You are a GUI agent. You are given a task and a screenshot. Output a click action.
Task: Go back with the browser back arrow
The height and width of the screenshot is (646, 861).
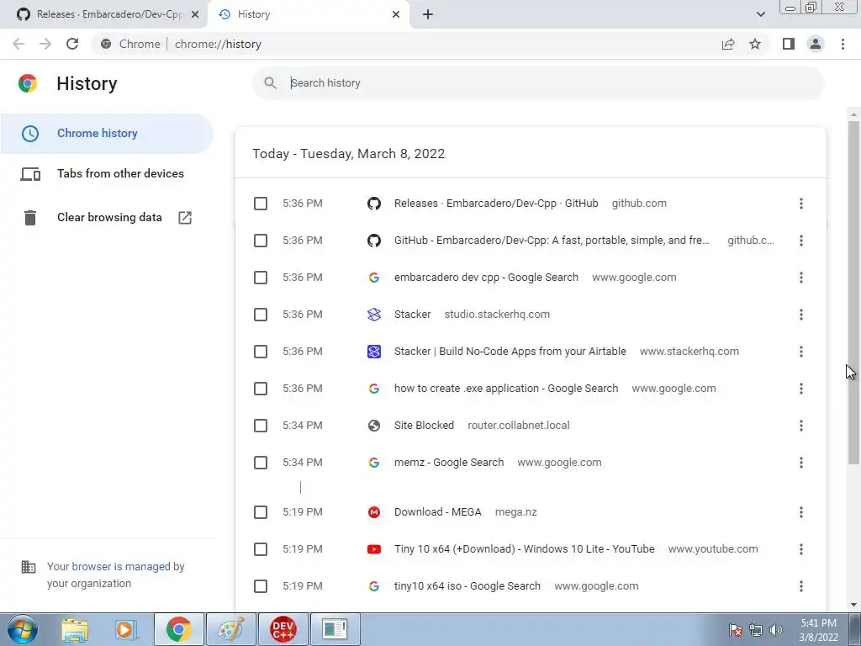[18, 44]
